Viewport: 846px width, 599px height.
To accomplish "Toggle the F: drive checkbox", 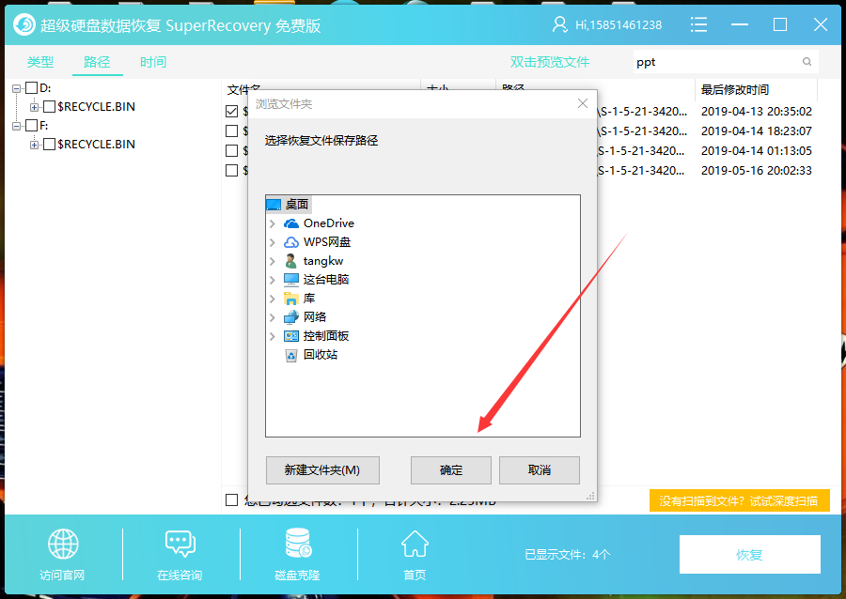I will click(x=32, y=126).
